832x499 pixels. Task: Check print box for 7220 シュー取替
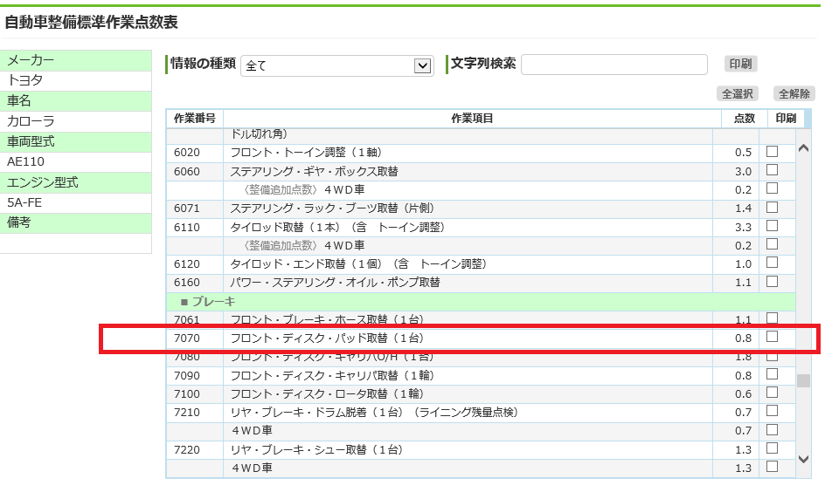point(772,448)
